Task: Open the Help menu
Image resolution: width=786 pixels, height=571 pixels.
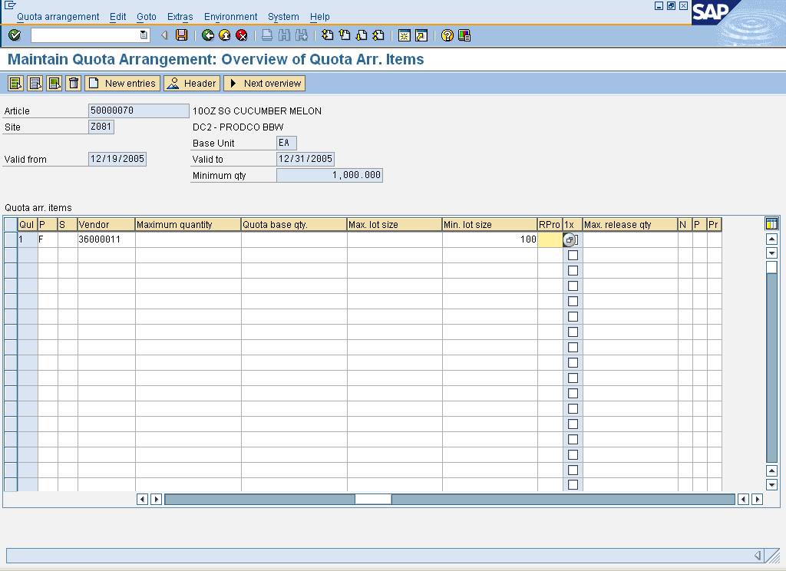Action: 320,17
